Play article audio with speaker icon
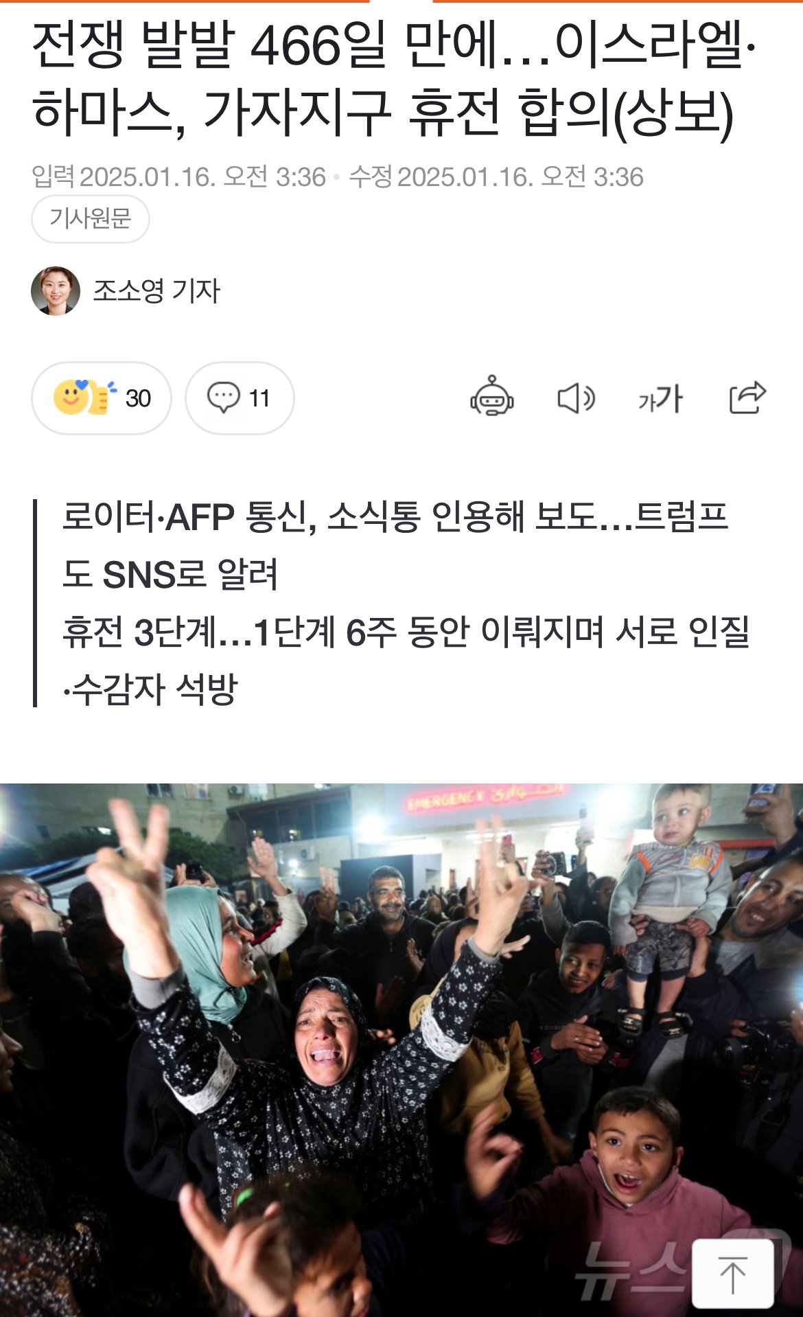The image size is (803, 1317). coord(576,398)
